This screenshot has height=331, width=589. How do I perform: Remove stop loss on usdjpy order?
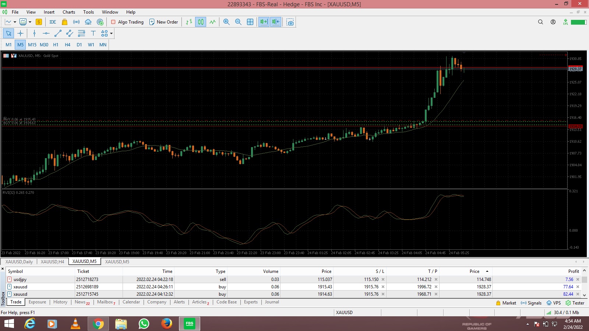[x=383, y=280]
